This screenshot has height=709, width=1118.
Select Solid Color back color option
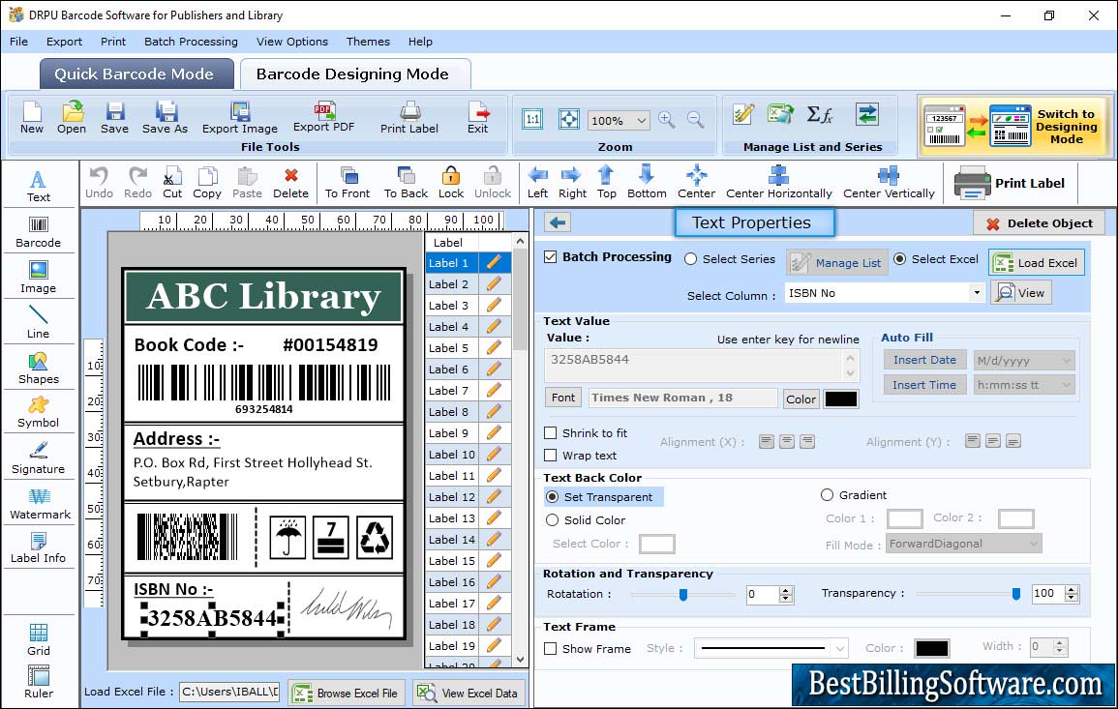pos(552,520)
